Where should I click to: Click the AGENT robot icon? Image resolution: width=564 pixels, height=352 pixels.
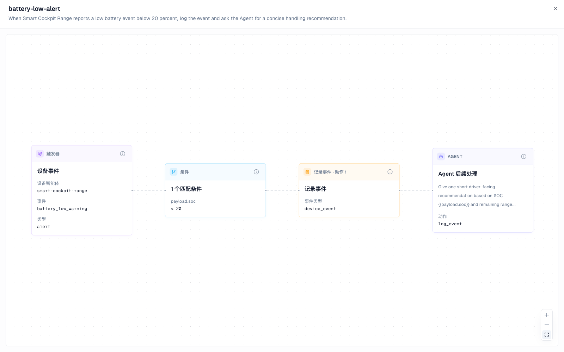(x=441, y=157)
